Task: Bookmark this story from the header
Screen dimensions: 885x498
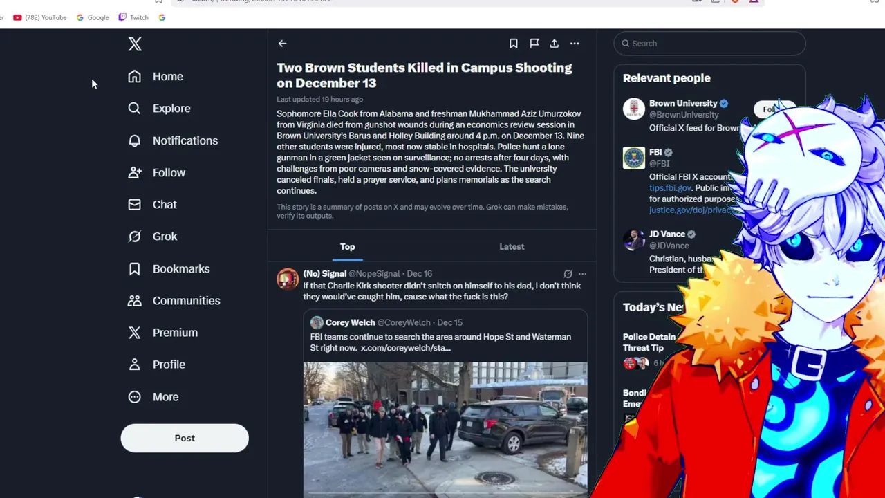Action: [x=514, y=44]
